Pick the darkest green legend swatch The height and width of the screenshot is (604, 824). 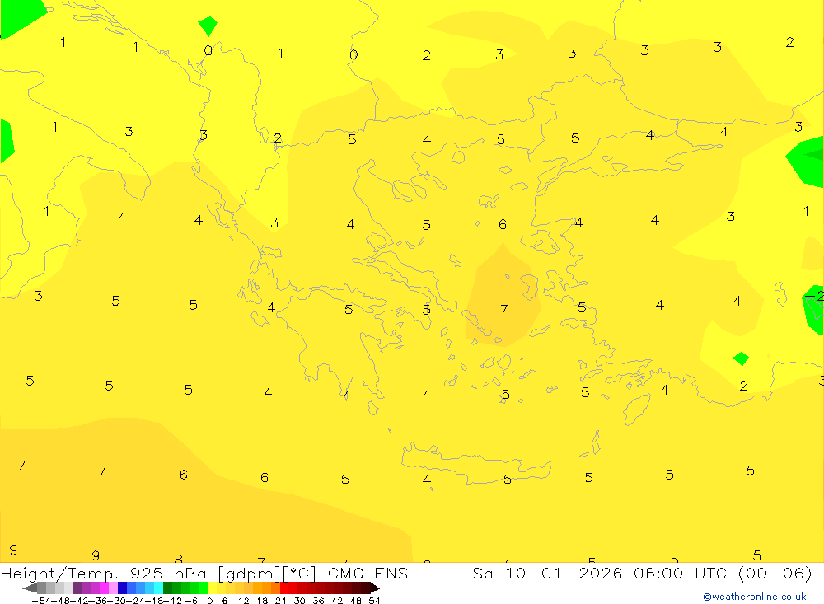tap(167, 588)
